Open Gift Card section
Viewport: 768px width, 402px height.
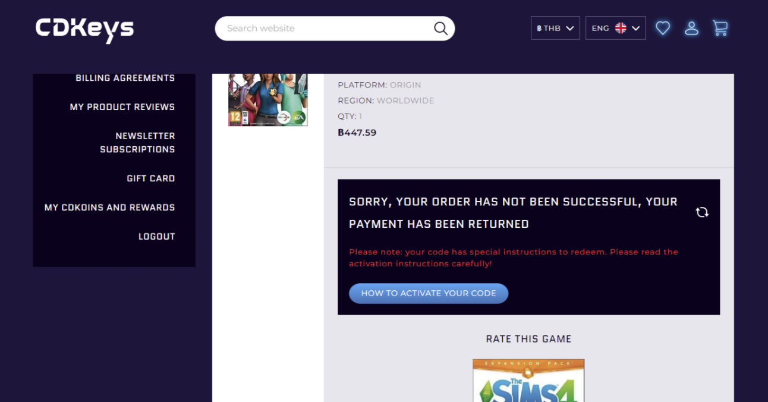point(151,178)
